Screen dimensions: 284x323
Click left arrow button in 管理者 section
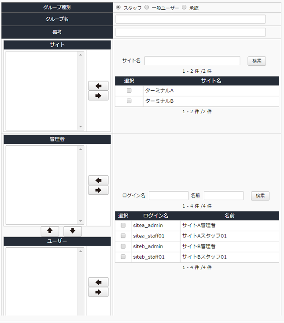click(x=98, y=181)
